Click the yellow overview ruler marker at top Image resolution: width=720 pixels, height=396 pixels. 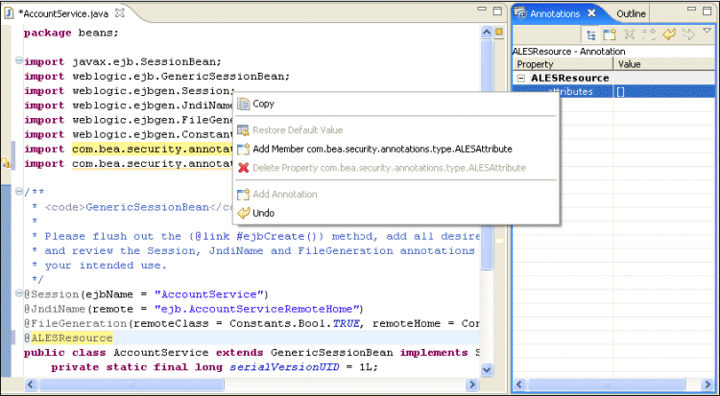click(499, 32)
